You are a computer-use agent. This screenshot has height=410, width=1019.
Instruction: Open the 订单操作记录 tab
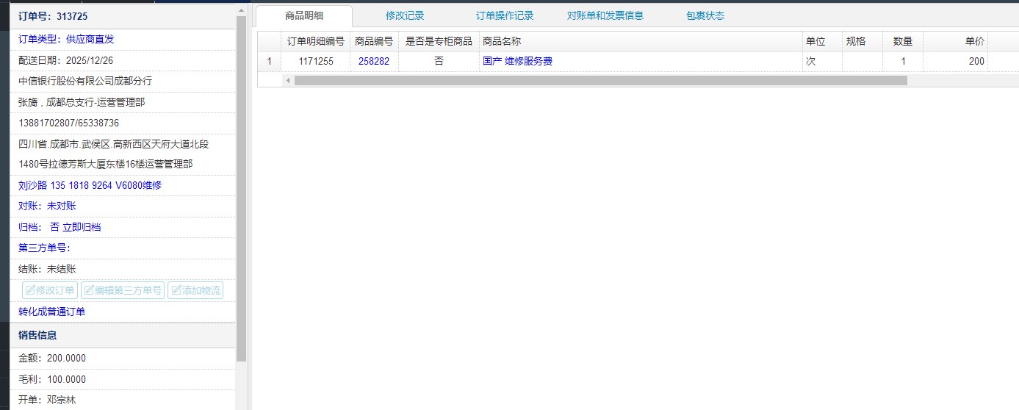(x=505, y=16)
